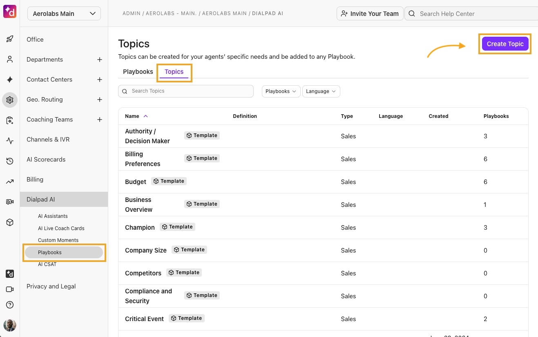The width and height of the screenshot is (538, 337).
Task: Open the user avatar profile picture
Action: coord(10,325)
